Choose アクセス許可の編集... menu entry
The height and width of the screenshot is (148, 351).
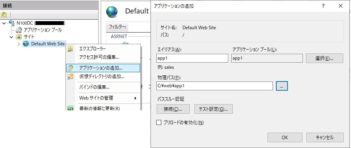(103, 57)
